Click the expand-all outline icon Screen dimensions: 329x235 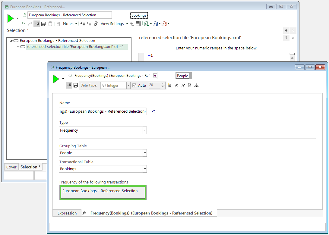[89, 24]
